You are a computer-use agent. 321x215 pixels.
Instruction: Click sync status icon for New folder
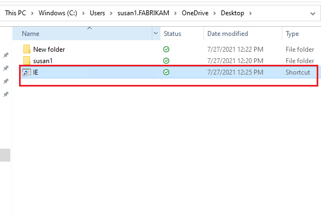(166, 50)
